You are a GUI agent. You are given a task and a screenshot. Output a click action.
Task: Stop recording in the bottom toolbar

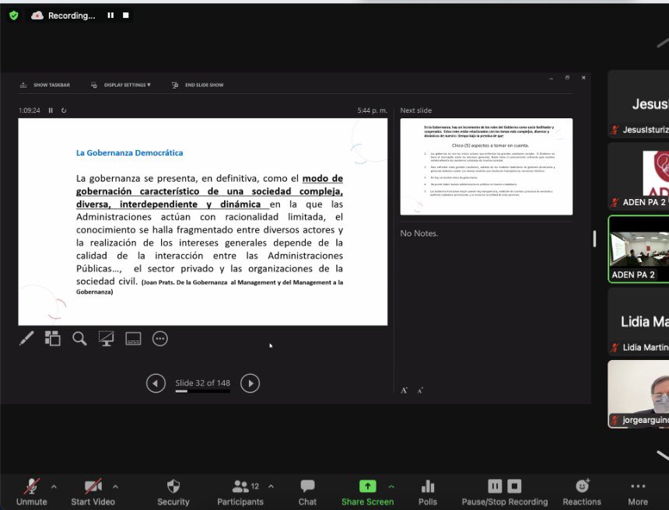(514, 486)
